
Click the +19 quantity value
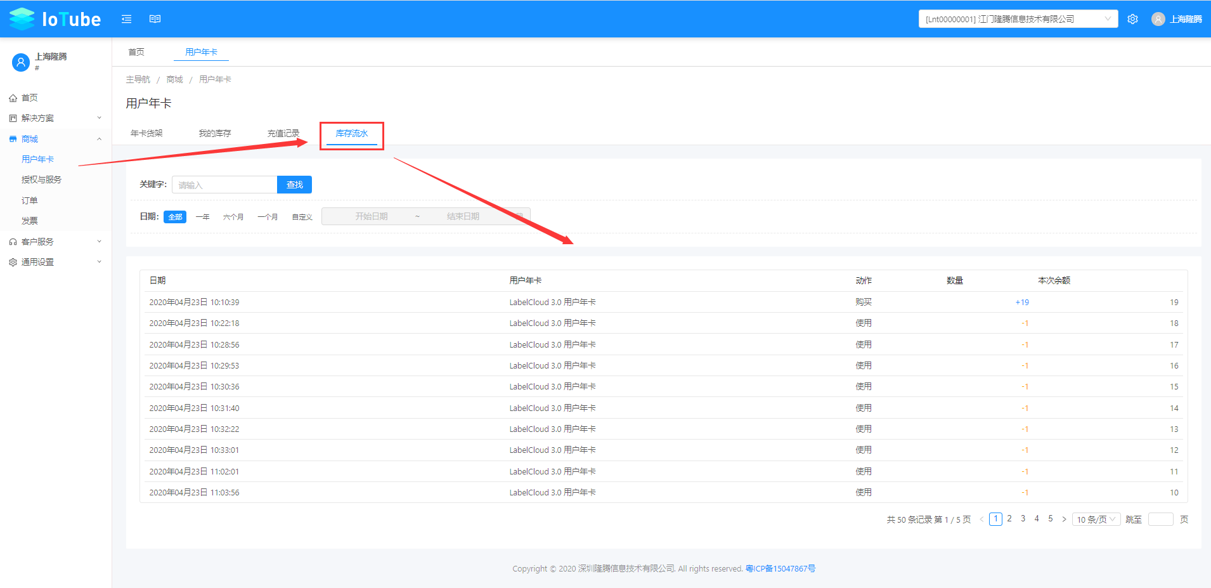pos(1022,302)
